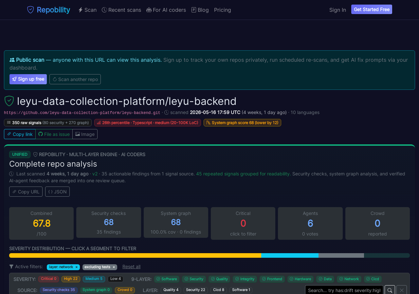
Task: Toggle the High 22 severity filter
Action: point(71,279)
